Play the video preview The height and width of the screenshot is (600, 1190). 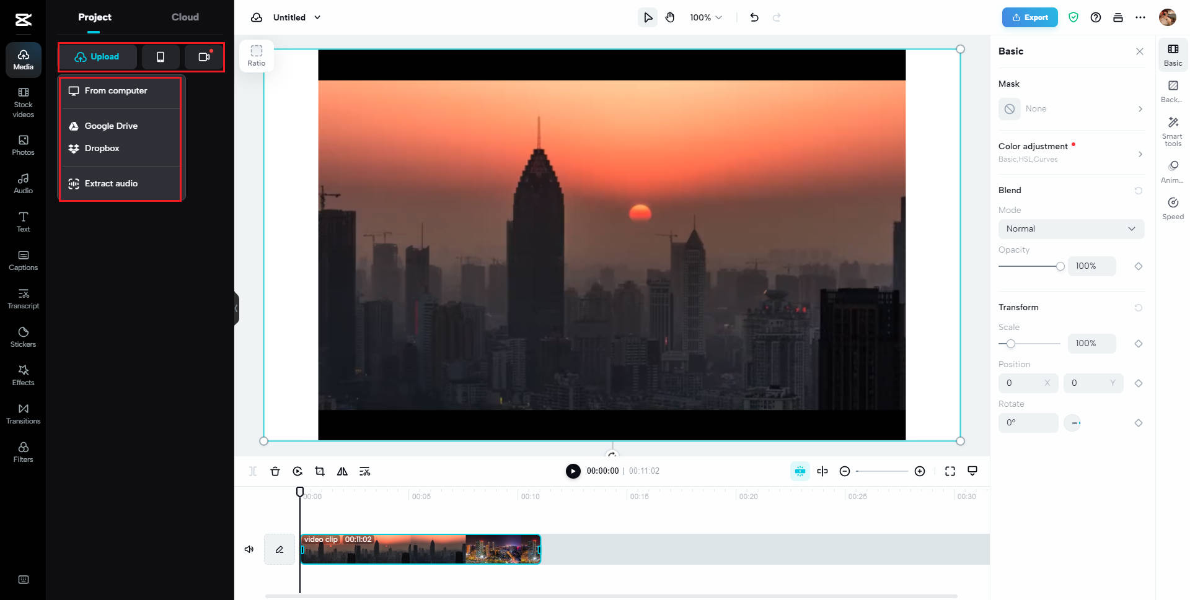point(573,471)
